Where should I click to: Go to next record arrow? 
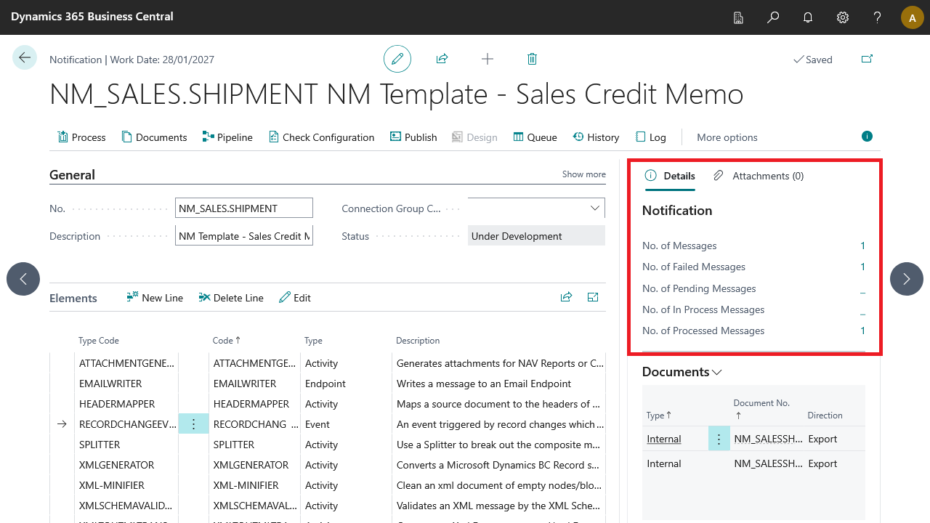click(x=907, y=279)
